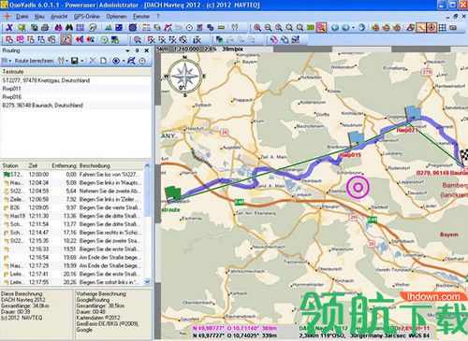Image resolution: width=468 pixels, height=341 pixels.
Task: Click the green start flag on the map
Action: tap(172, 193)
